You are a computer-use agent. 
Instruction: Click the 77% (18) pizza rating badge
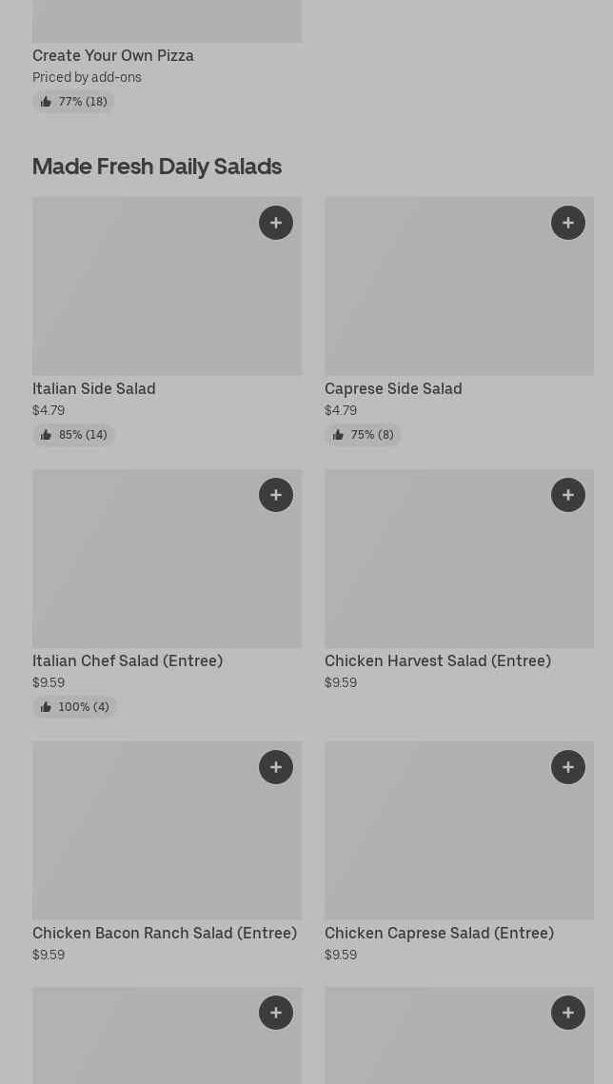tap(73, 102)
